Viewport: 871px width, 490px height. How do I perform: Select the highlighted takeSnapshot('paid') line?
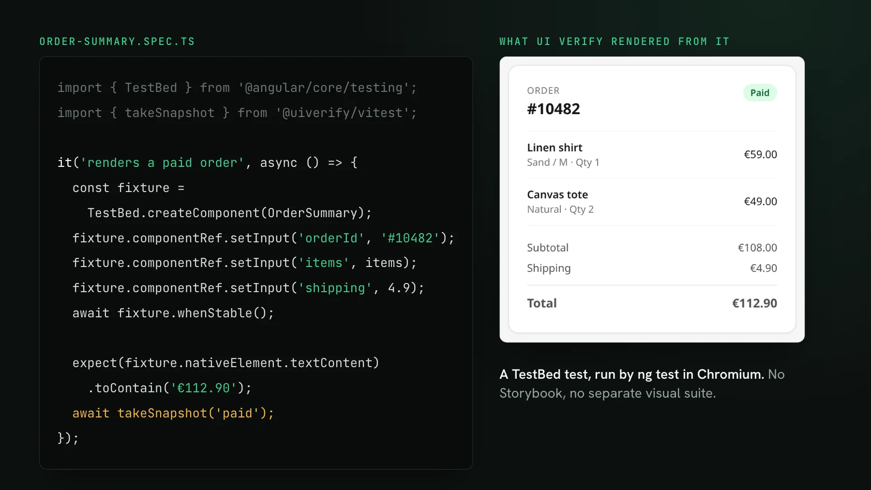pyautogui.click(x=173, y=413)
